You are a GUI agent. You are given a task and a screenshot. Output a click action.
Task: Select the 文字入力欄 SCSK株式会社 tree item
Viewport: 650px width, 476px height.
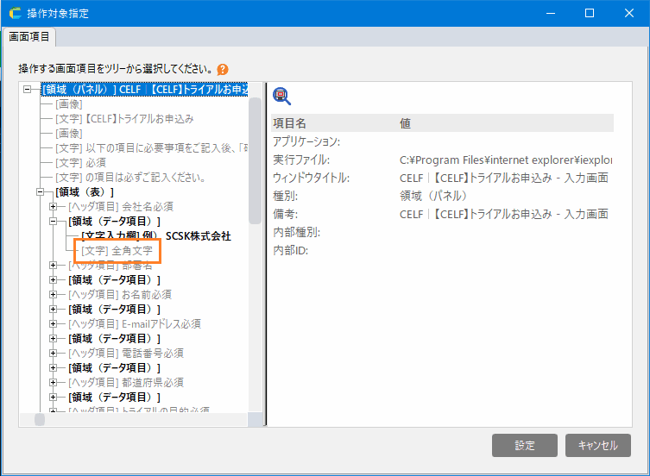pyautogui.click(x=155, y=235)
